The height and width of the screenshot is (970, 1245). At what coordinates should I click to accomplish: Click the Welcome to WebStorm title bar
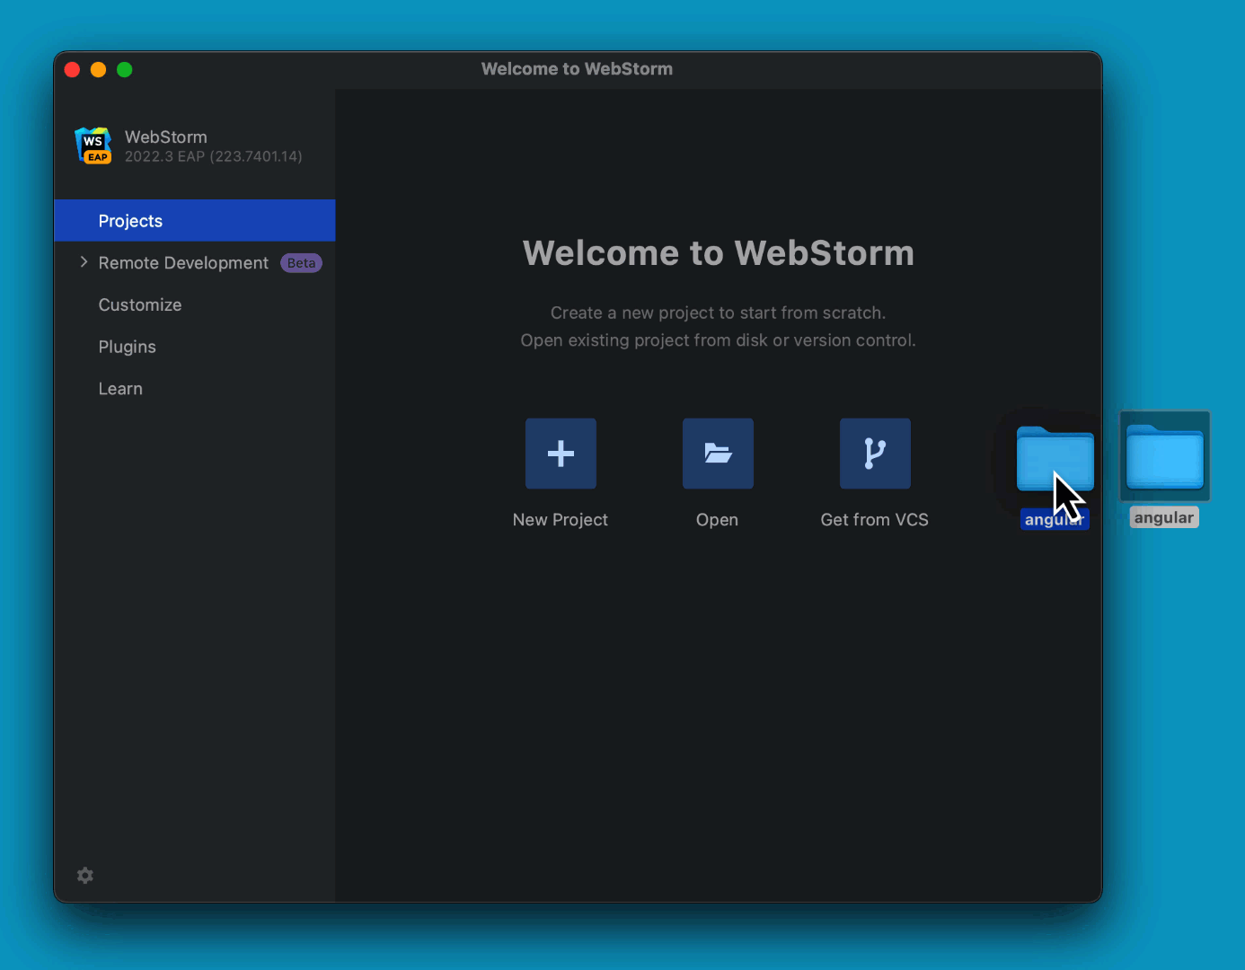coord(577,68)
